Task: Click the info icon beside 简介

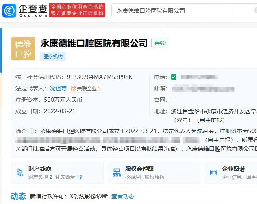Action: click(x=31, y=131)
